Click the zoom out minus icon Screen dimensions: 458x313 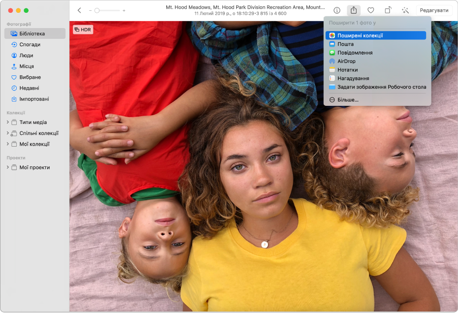(x=91, y=10)
